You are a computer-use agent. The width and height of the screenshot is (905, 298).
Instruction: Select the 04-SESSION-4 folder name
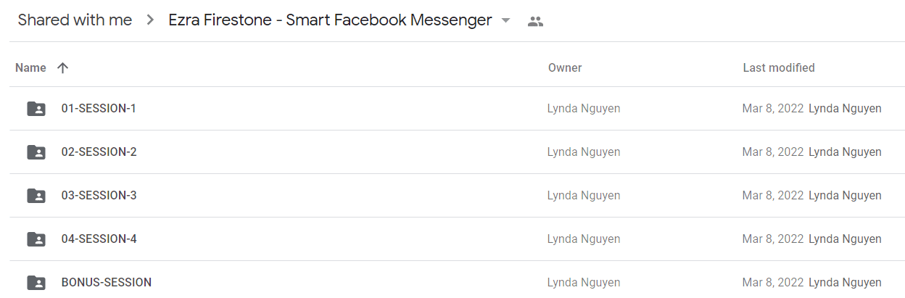click(x=99, y=239)
